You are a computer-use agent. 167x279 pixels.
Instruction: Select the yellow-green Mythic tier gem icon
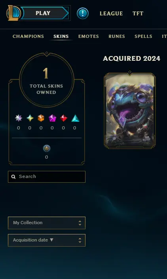click(x=30, y=118)
